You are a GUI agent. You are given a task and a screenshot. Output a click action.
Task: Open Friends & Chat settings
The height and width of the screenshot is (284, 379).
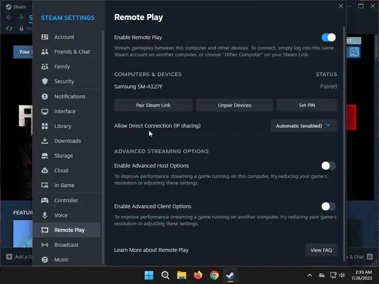pyautogui.click(x=67, y=52)
